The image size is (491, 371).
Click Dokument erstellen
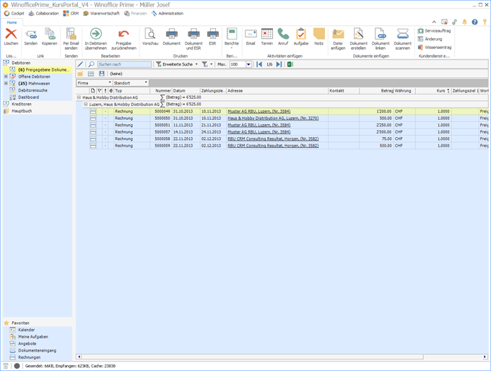pos(359,39)
